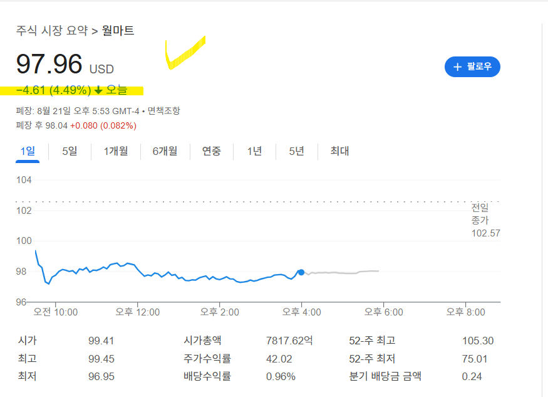Click the 폐장 8월 21일 timestamp text
The width and height of the screenshot is (548, 397).
coord(78,111)
